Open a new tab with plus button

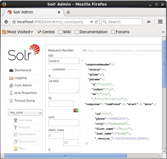68,12
